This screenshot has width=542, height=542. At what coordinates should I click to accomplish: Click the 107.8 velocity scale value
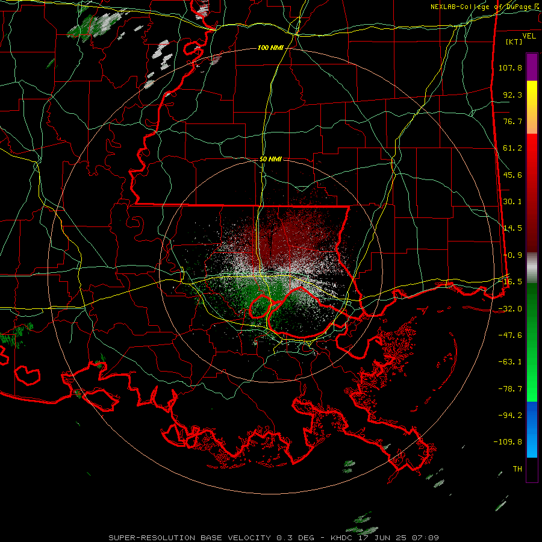pyautogui.click(x=510, y=67)
